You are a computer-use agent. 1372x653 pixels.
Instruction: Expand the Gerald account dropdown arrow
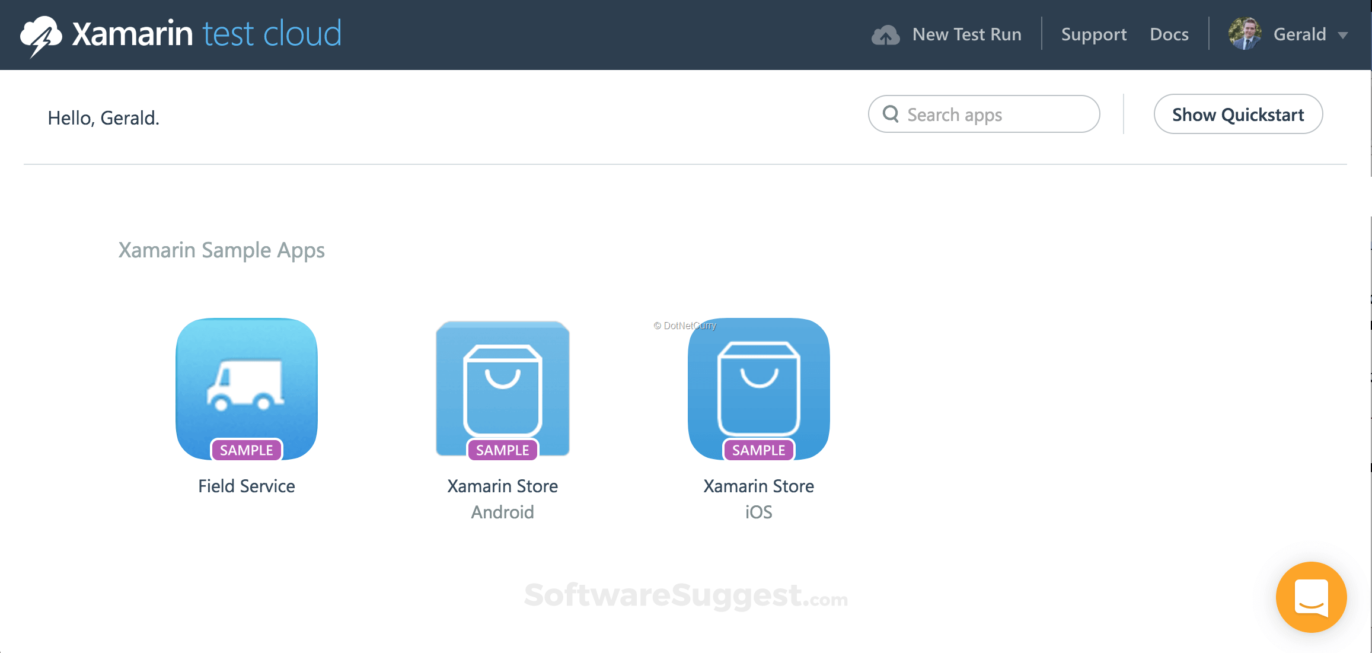tap(1344, 35)
